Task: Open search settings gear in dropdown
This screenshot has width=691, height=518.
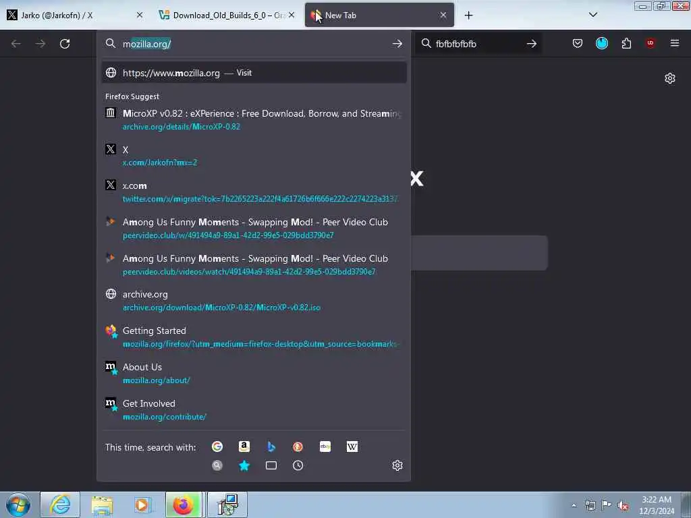Action: (x=397, y=465)
